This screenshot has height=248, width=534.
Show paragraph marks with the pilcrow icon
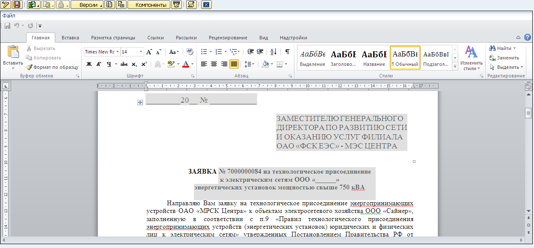click(287, 52)
